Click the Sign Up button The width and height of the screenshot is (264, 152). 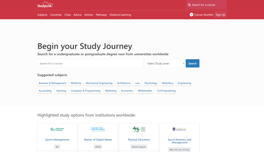[220, 15]
